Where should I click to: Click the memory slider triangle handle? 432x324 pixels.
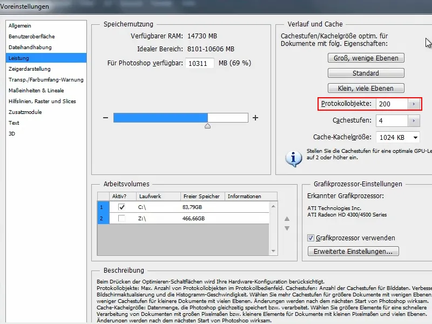point(207,126)
